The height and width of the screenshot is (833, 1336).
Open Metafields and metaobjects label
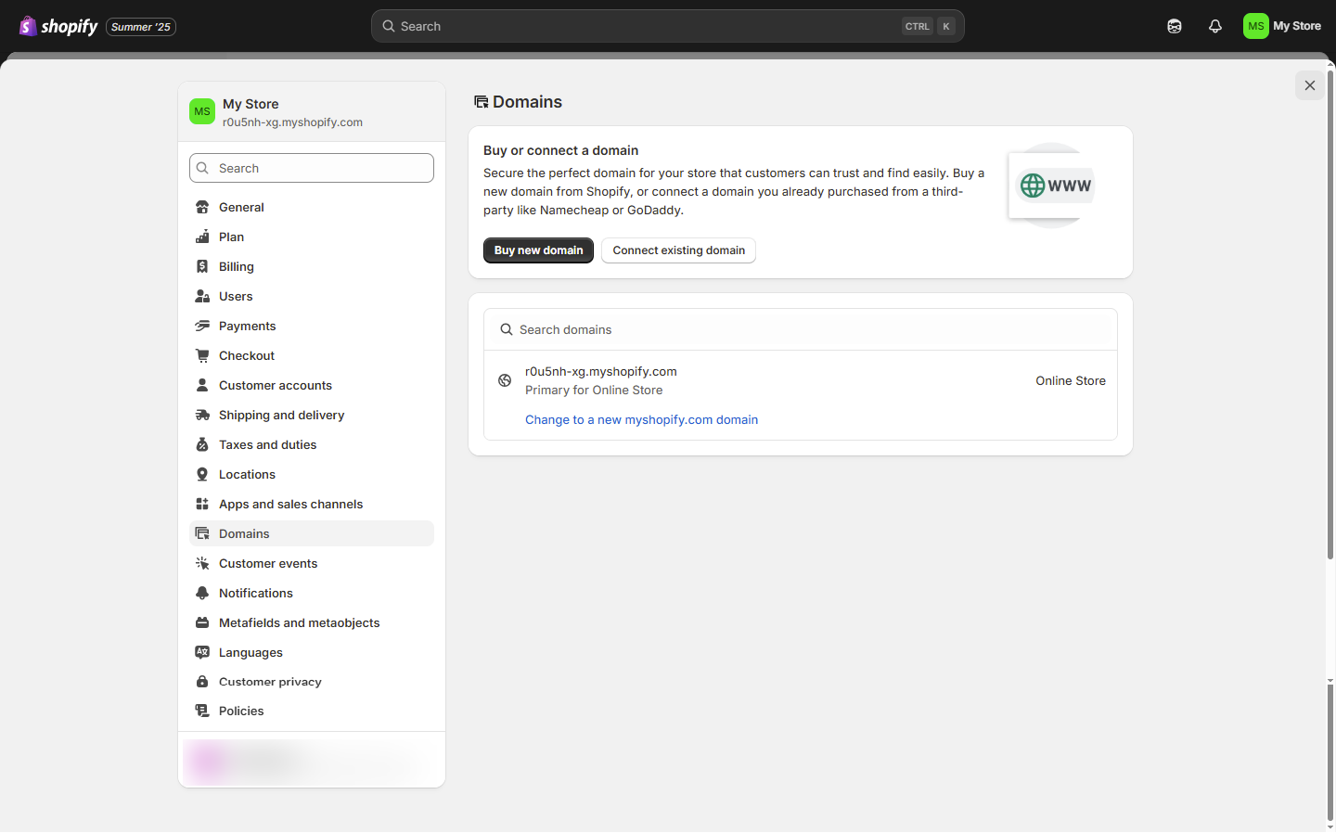(x=299, y=622)
